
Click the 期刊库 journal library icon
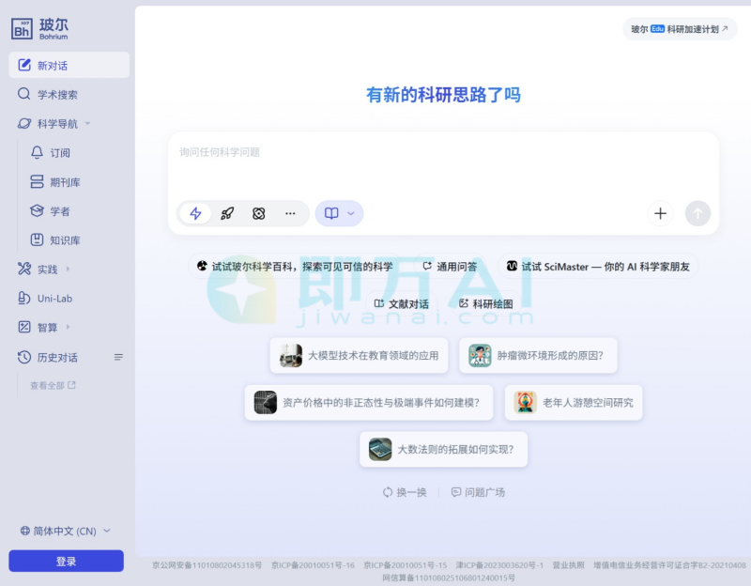pyautogui.click(x=62, y=181)
